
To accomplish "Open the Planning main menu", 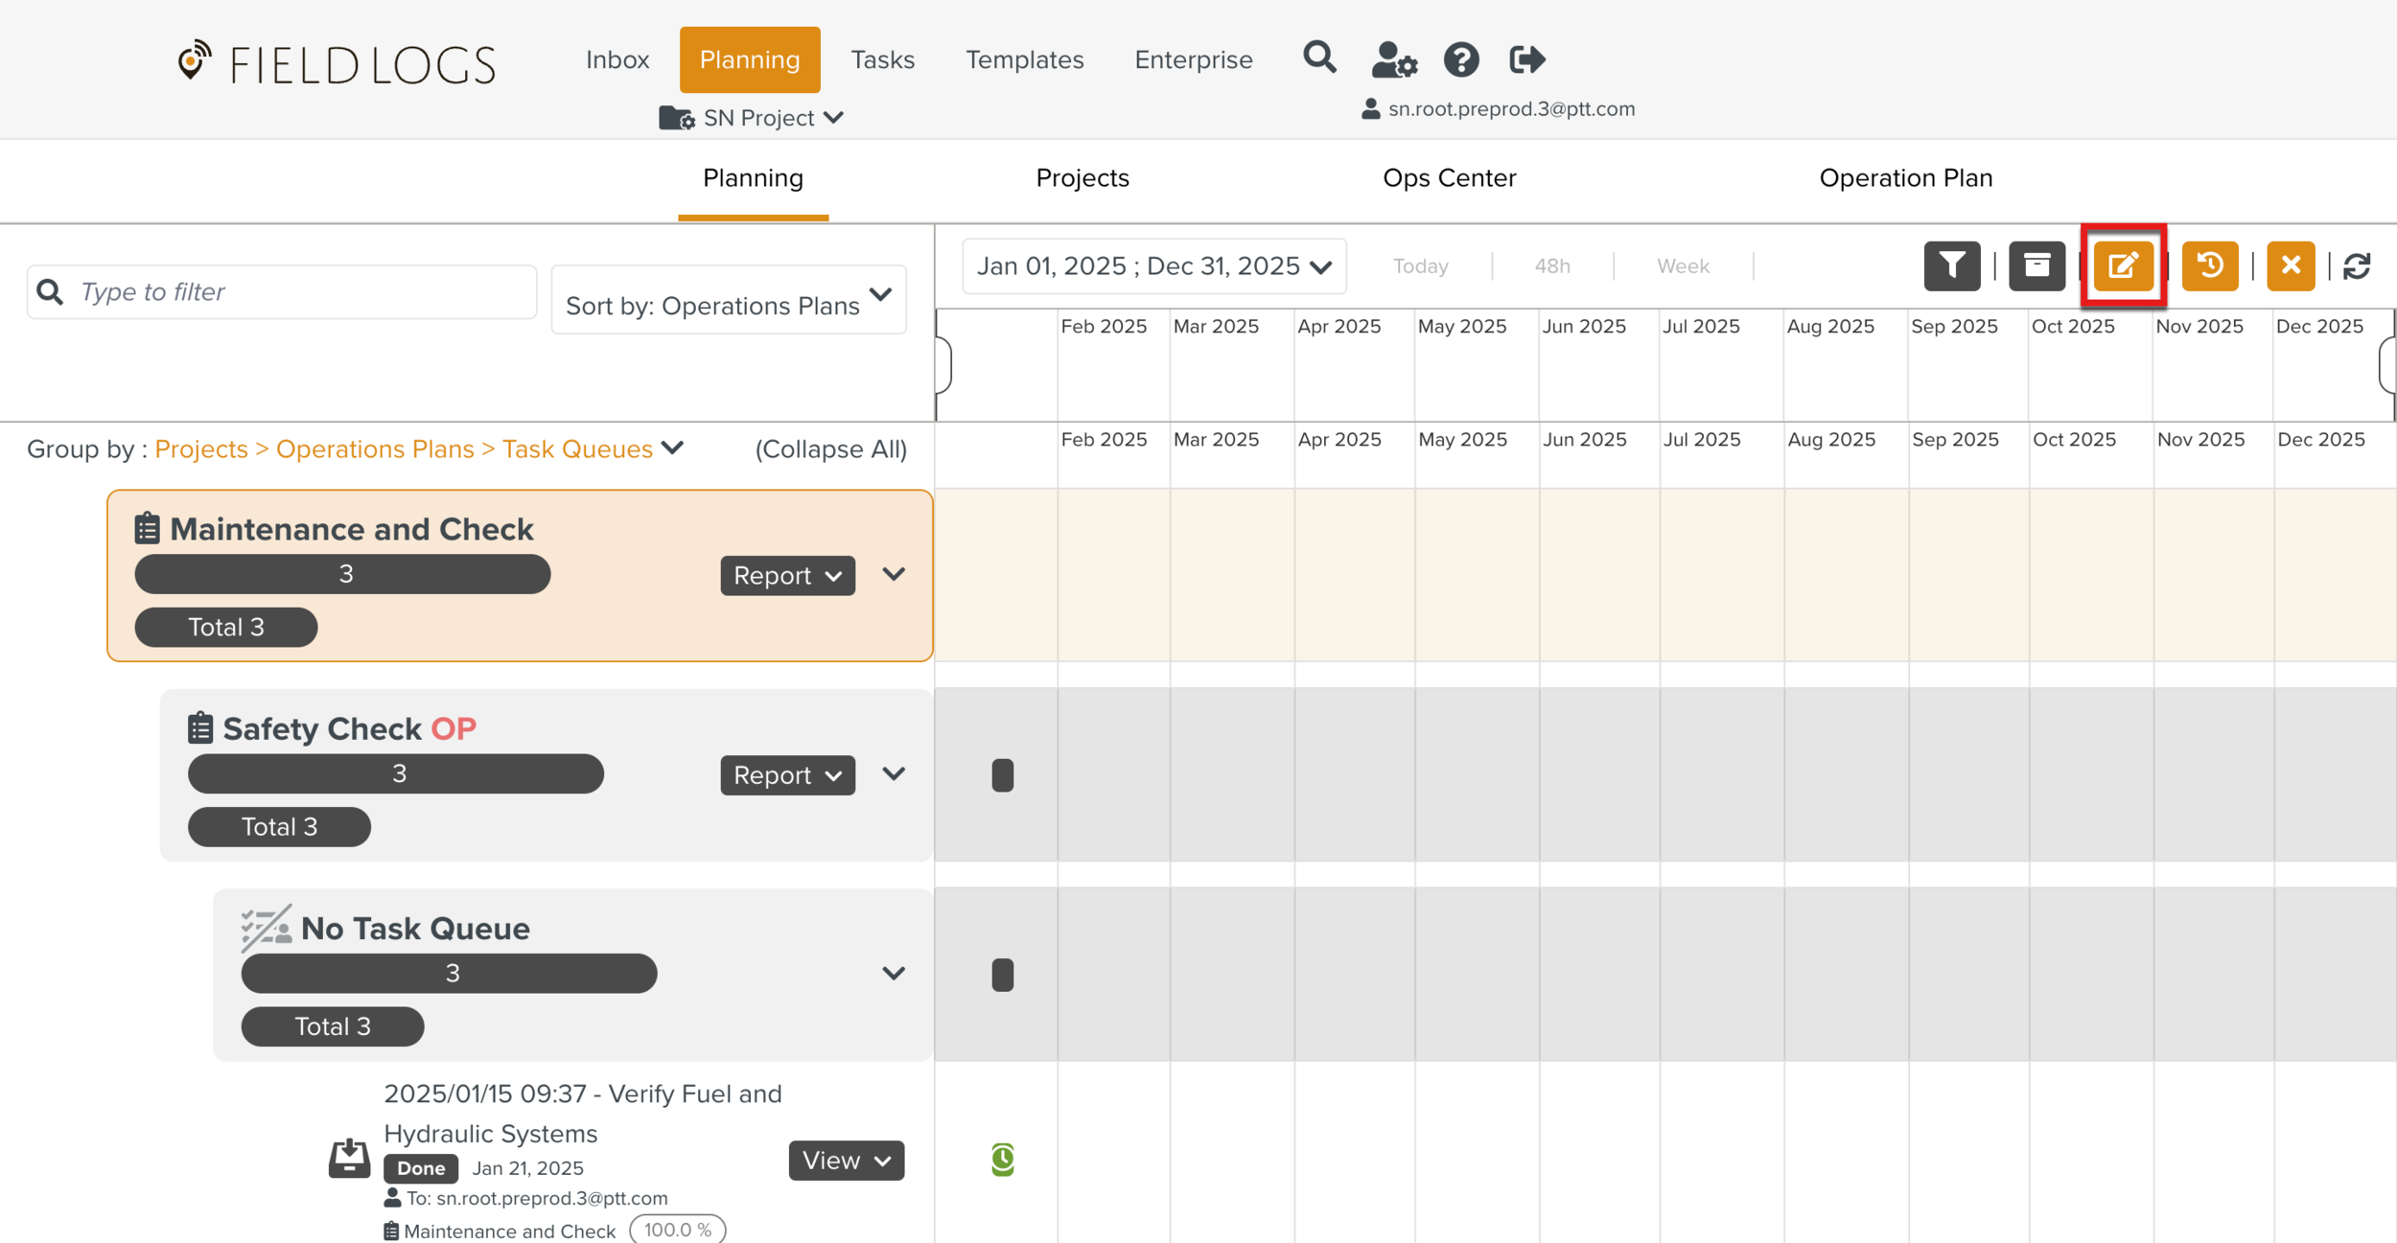I will pos(750,59).
